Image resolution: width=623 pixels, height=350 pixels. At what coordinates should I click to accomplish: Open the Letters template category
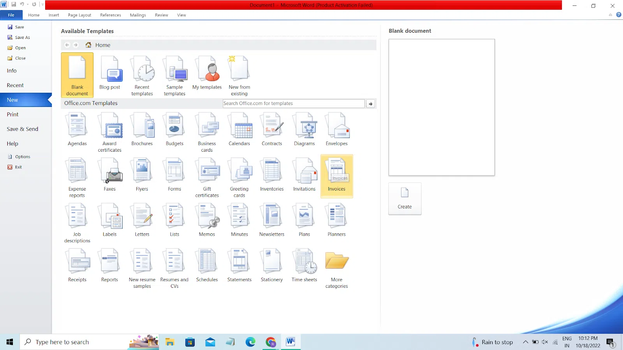coord(142,220)
